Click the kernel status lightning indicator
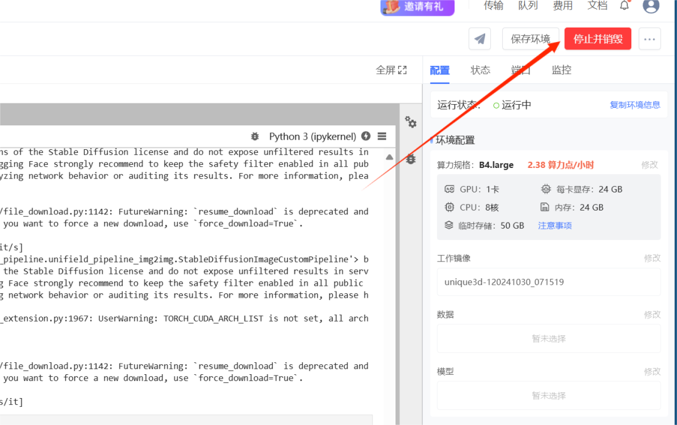 (x=365, y=136)
